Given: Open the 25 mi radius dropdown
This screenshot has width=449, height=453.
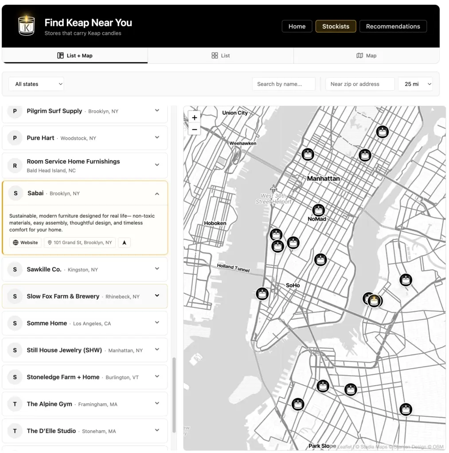Looking at the screenshot, I should point(415,84).
